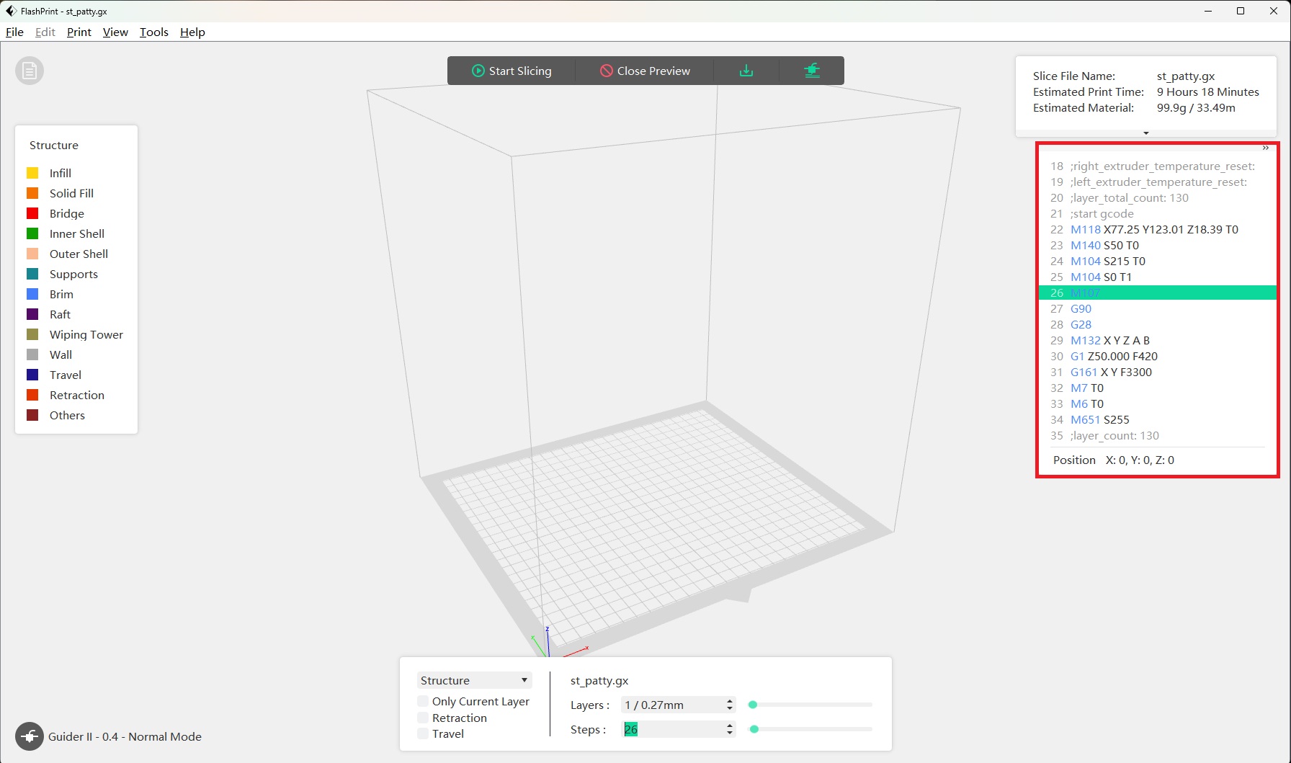Open the Print menu

coord(79,32)
